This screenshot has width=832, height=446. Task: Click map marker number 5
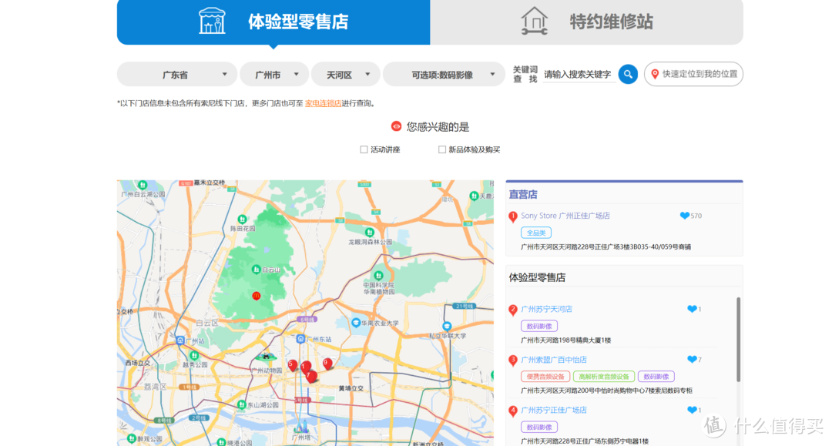coord(292,365)
